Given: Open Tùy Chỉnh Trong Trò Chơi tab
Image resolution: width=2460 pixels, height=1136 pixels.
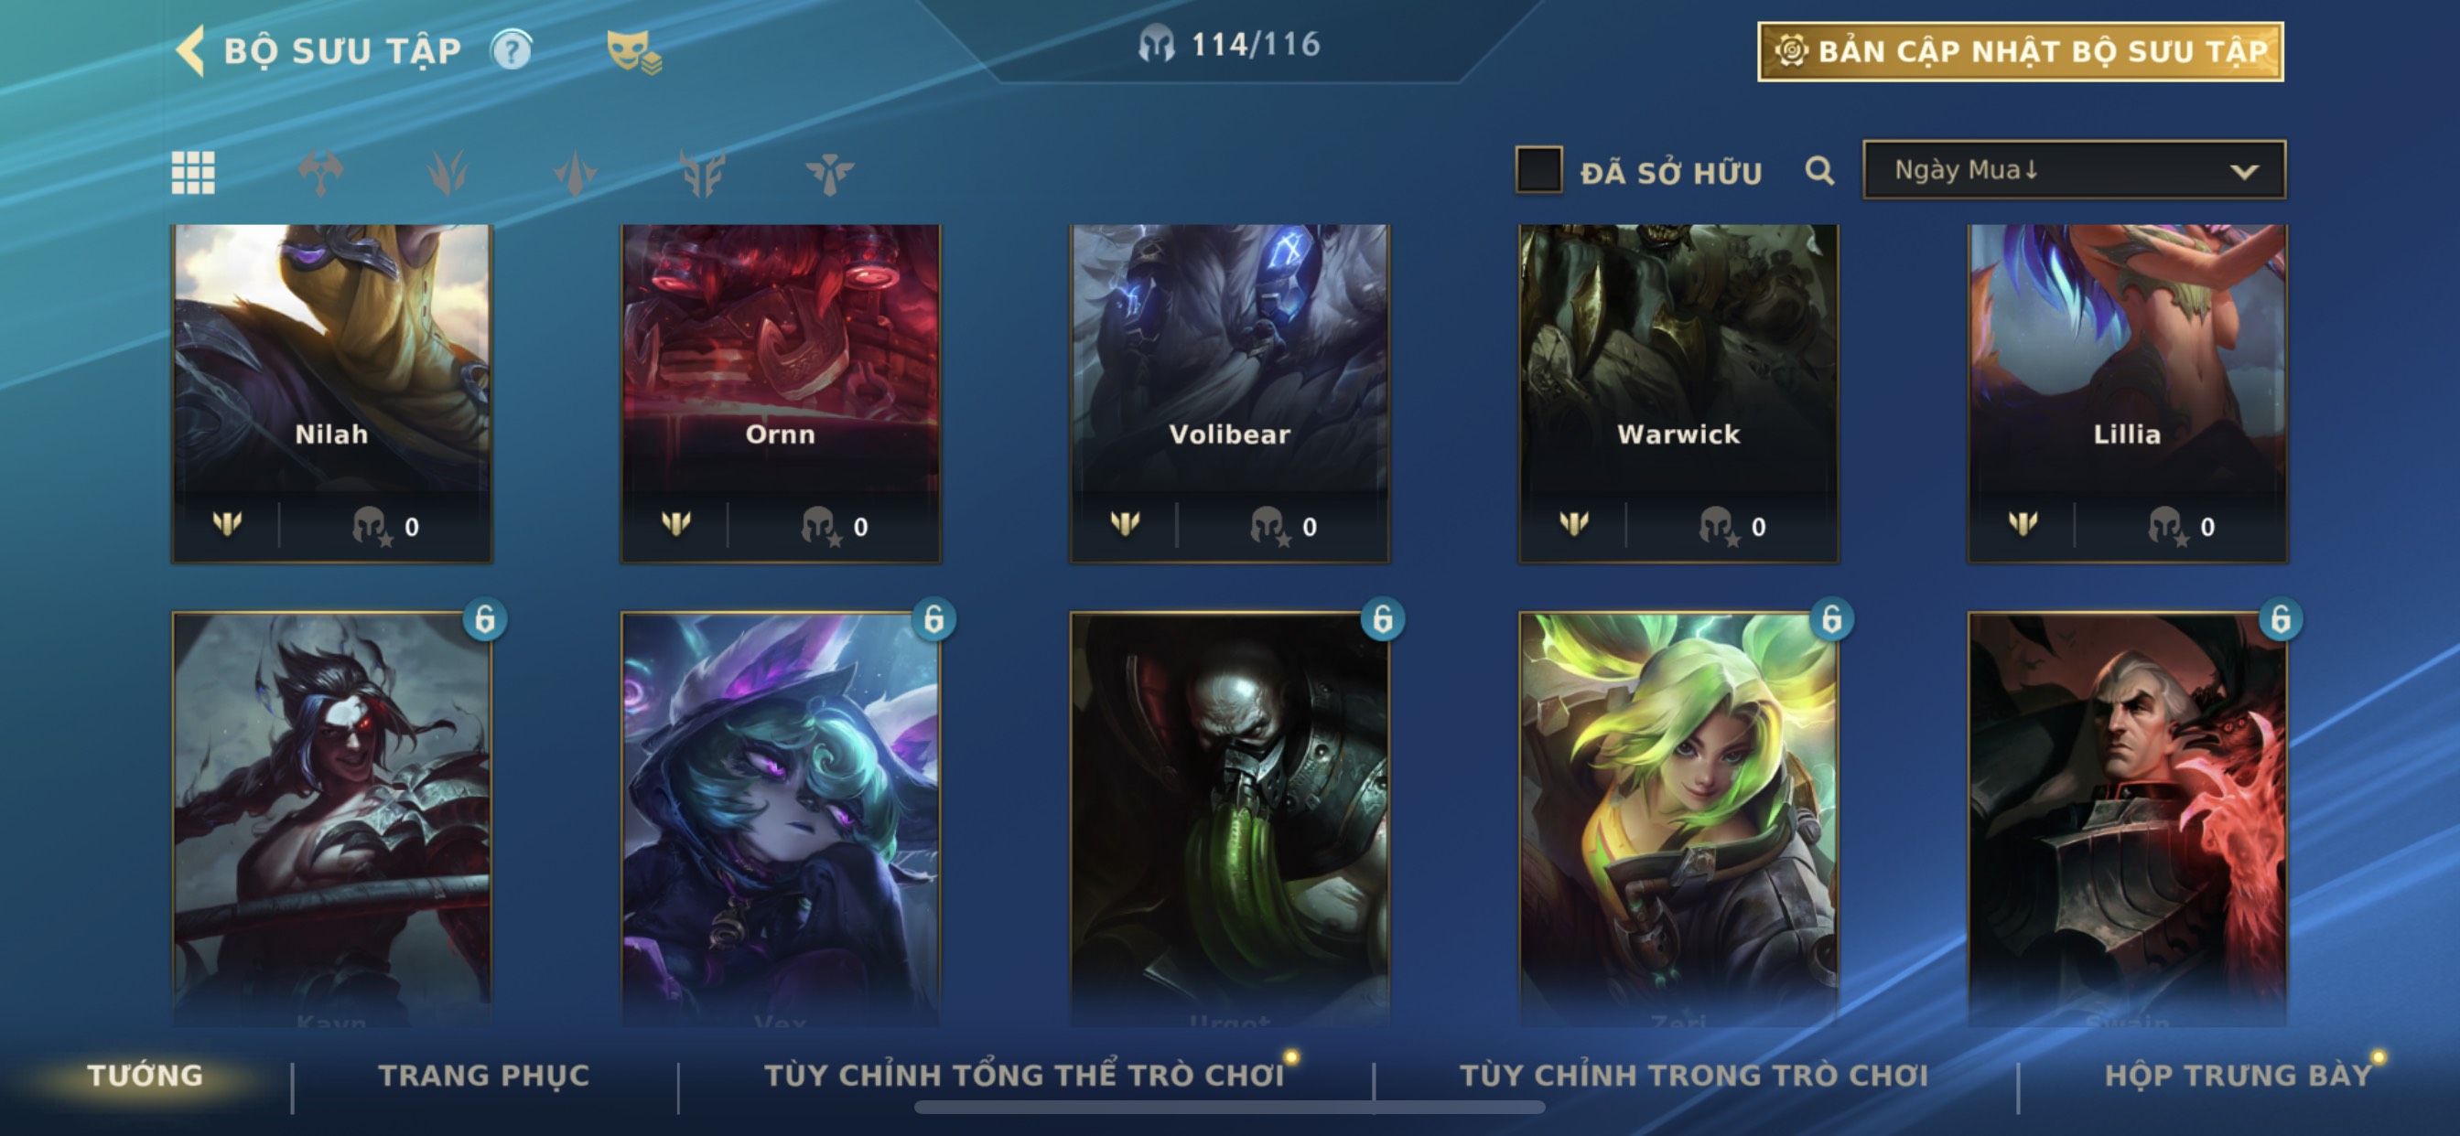Looking at the screenshot, I should pos(1693,1076).
